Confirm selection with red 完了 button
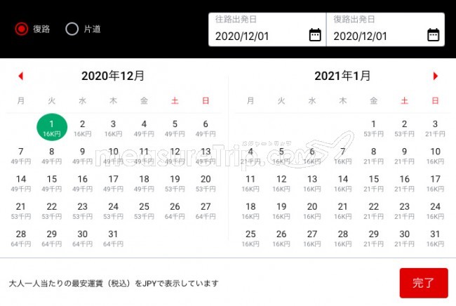Screen dimensions: 456x306 424,283
